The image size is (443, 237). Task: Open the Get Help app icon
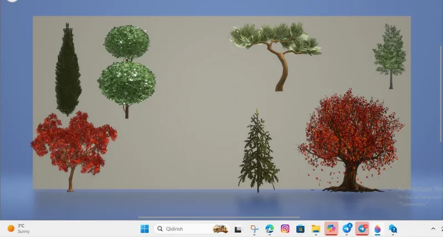pyautogui.click(x=393, y=229)
